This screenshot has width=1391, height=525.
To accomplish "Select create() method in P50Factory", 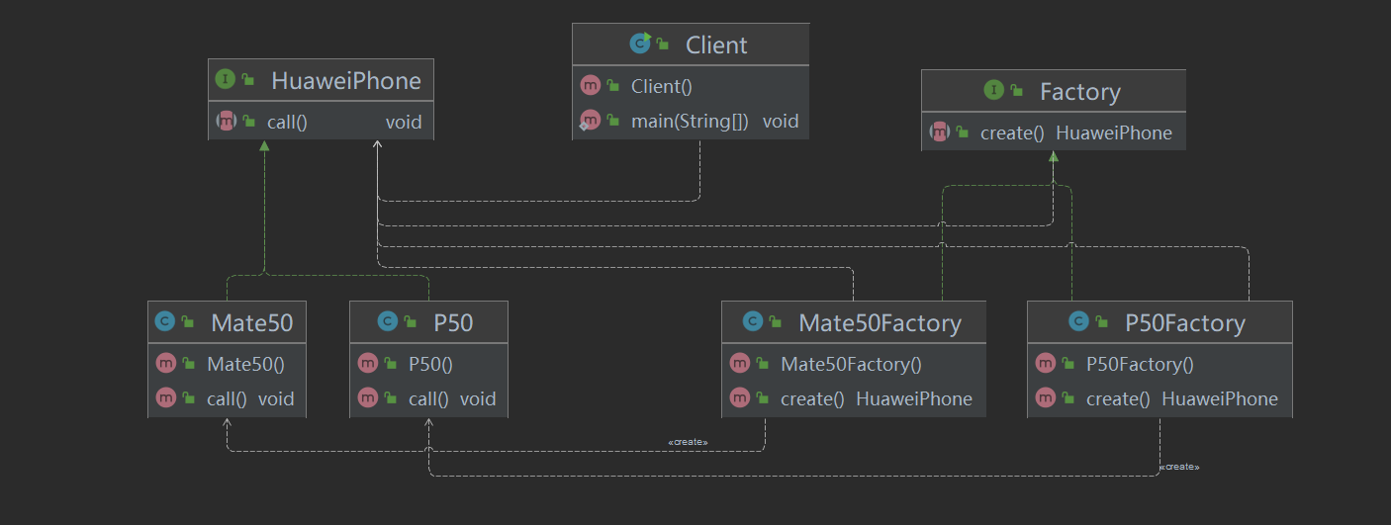I will pyautogui.click(x=1159, y=399).
